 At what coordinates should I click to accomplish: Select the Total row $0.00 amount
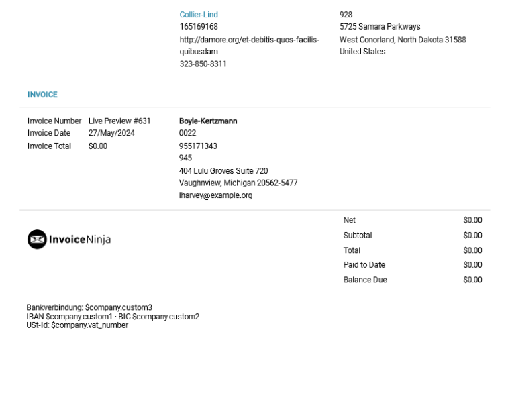(x=472, y=250)
